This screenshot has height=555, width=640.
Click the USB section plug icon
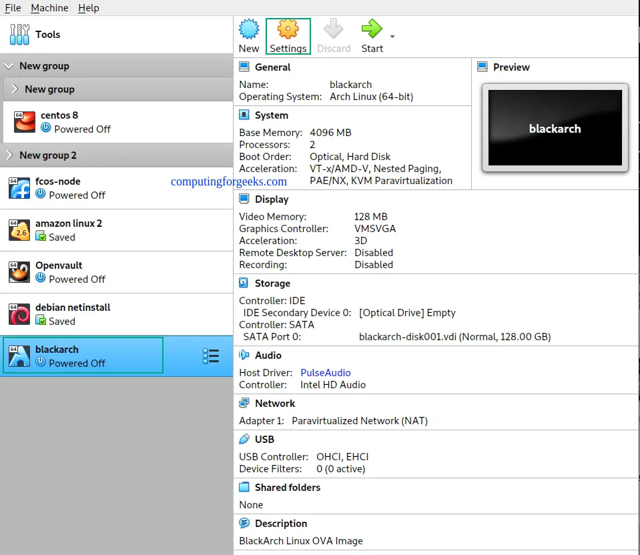244,439
